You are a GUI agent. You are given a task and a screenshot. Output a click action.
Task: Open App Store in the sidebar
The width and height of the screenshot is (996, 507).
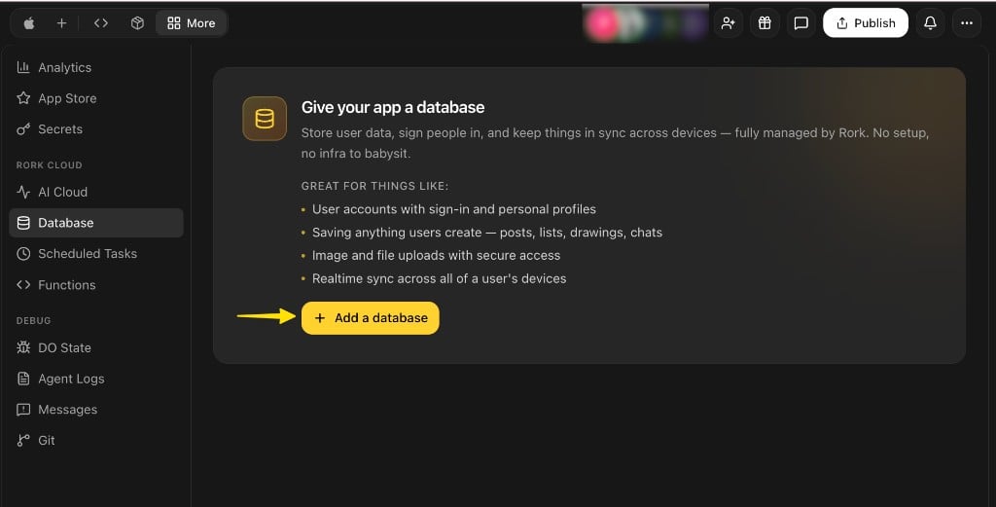coord(96,98)
